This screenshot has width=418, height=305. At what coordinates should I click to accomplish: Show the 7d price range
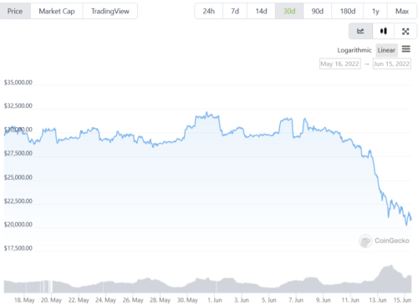tap(235, 11)
